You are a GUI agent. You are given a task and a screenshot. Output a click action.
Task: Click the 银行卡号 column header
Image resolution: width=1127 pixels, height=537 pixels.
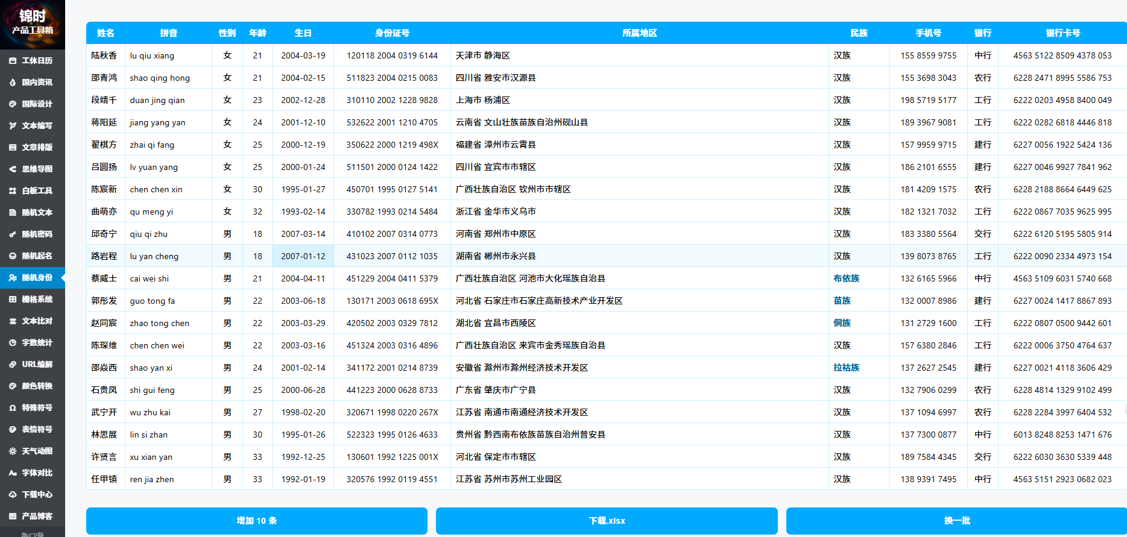[x=1062, y=33]
